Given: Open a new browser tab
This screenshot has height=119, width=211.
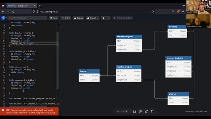Looking at the screenshot, I should coord(40,6).
